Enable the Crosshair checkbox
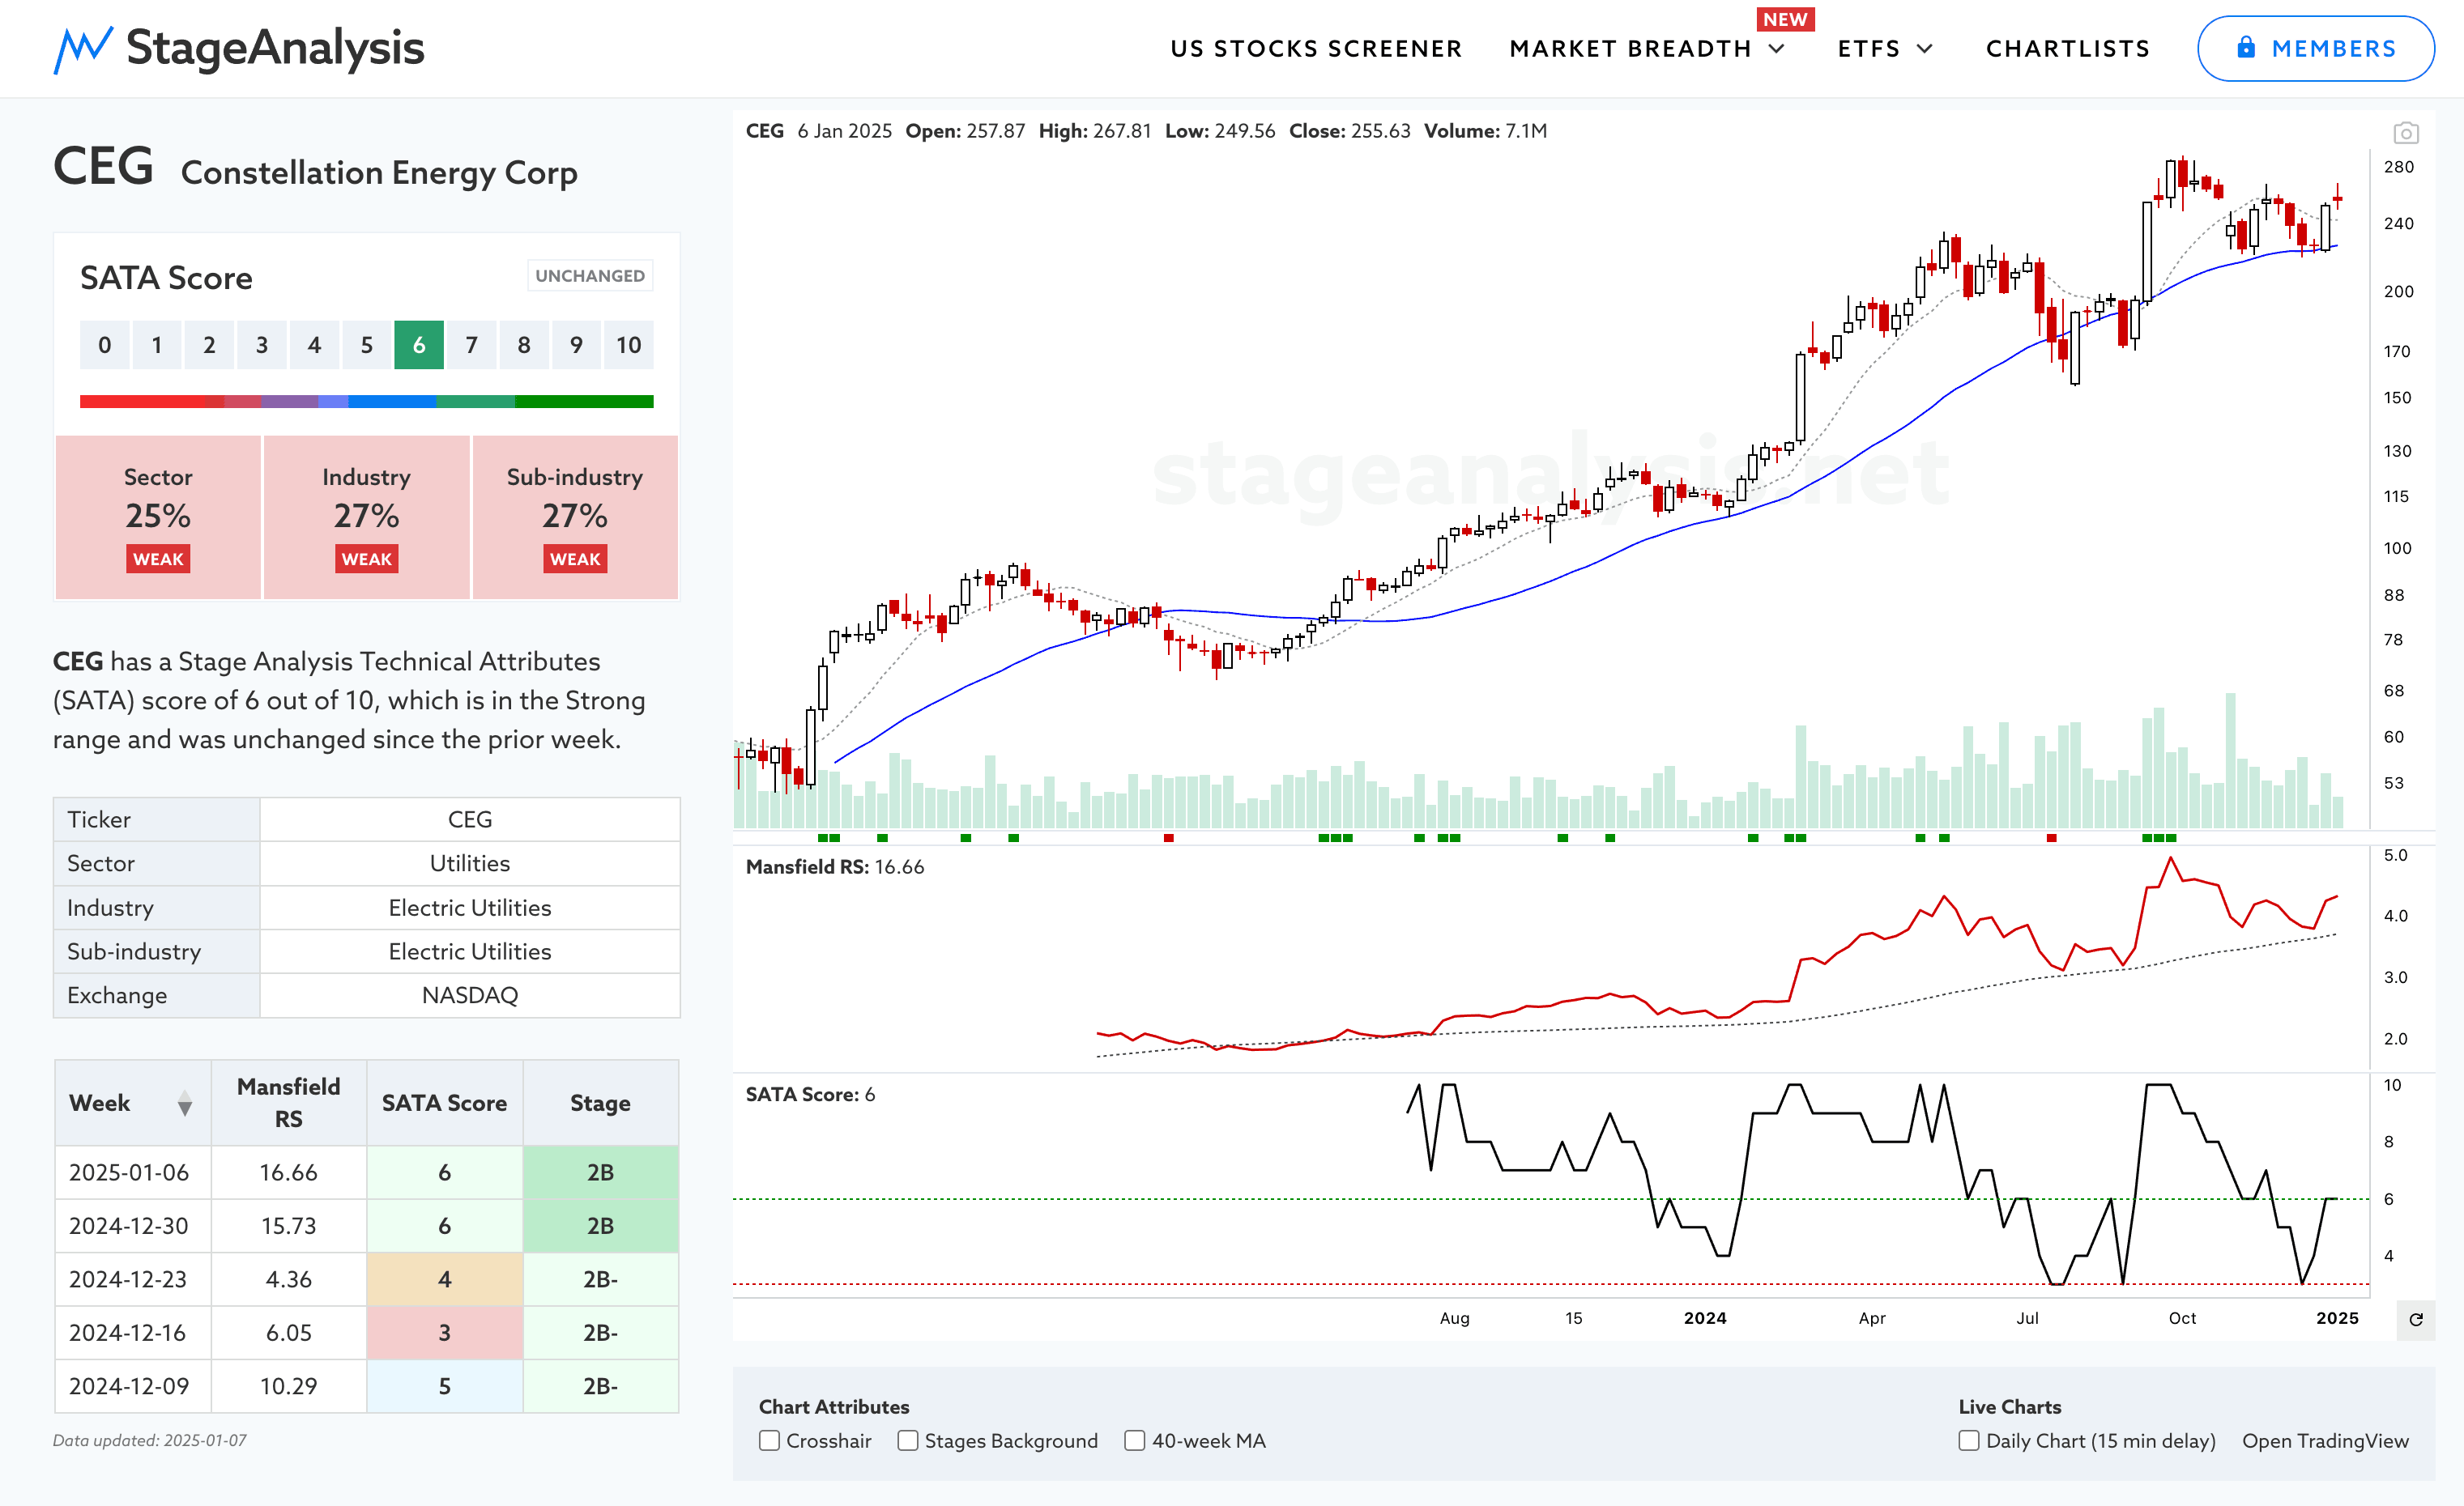2464x1506 pixels. pos(769,1440)
